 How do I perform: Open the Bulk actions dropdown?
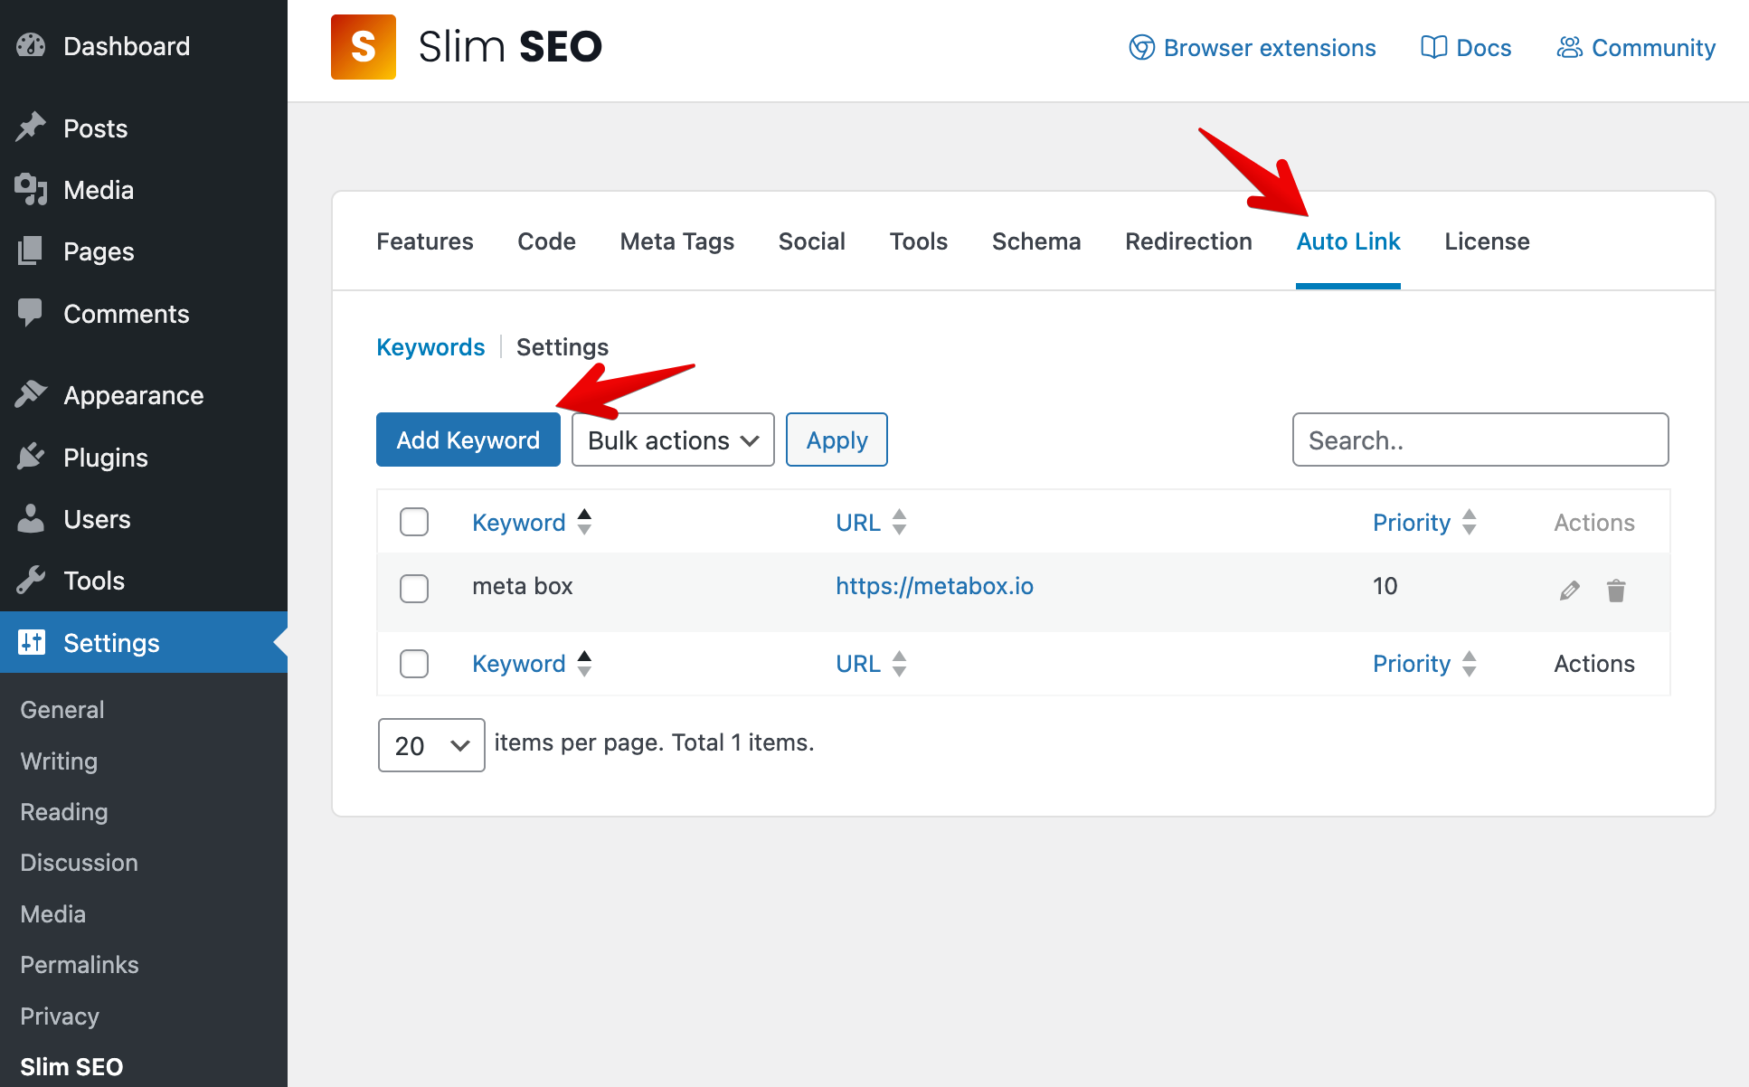coord(672,440)
